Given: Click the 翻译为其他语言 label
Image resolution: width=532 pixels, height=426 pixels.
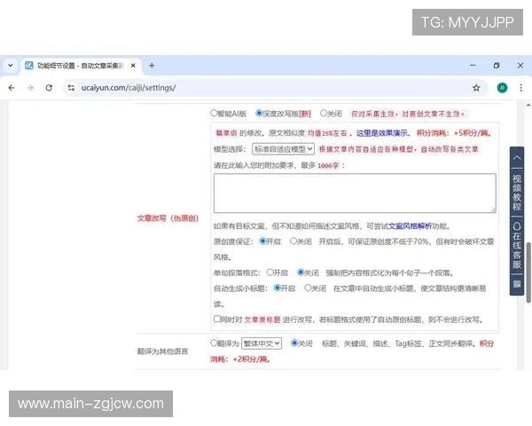Looking at the screenshot, I should click(162, 351).
